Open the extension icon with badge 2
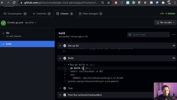 (x=157, y=3)
